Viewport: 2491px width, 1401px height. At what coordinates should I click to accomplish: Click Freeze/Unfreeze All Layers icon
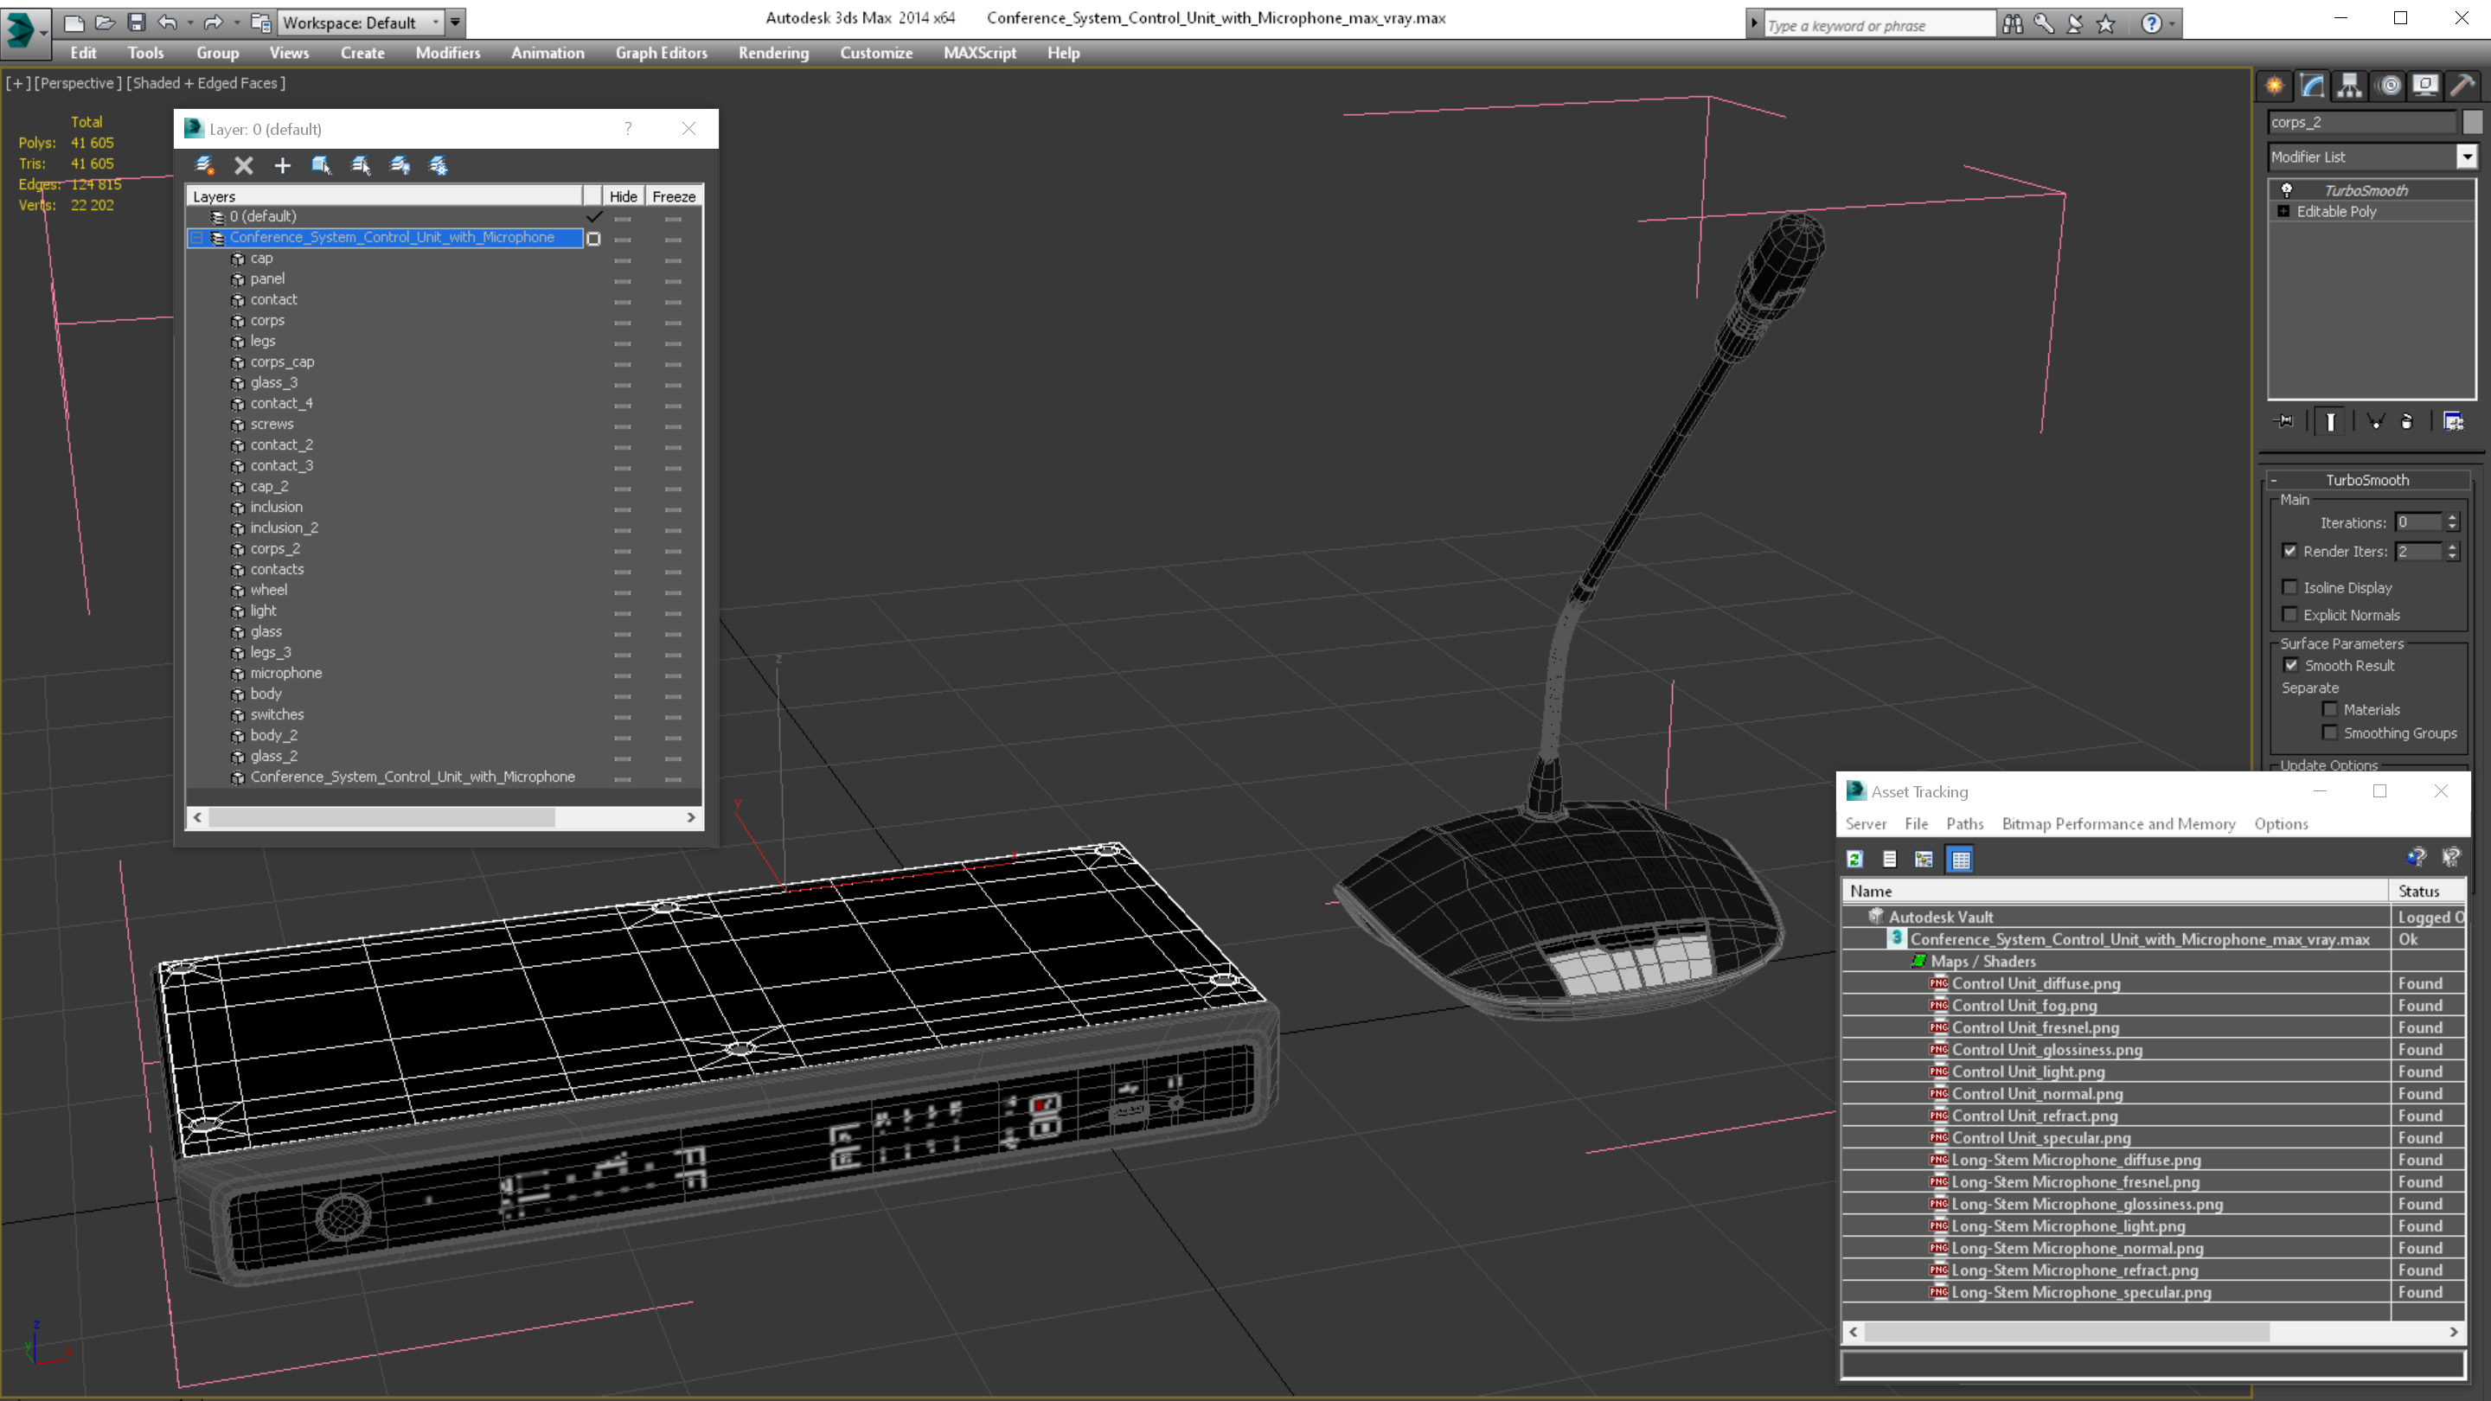click(x=438, y=165)
